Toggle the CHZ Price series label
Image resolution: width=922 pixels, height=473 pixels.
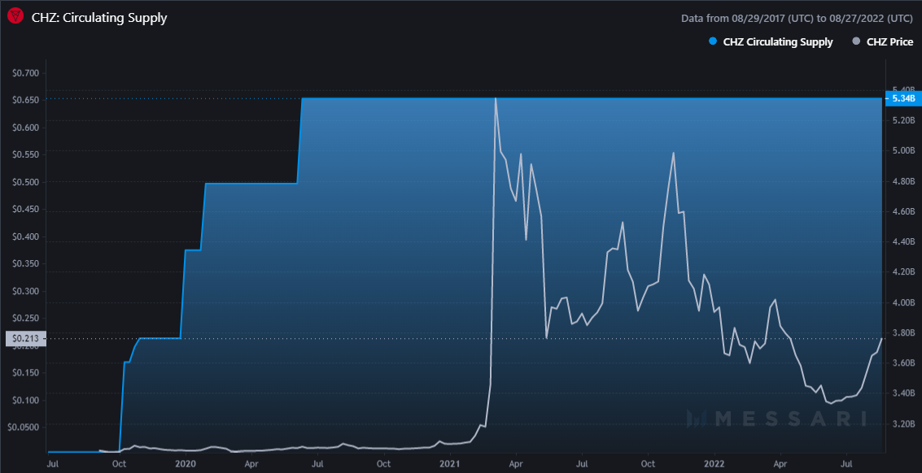tap(889, 41)
